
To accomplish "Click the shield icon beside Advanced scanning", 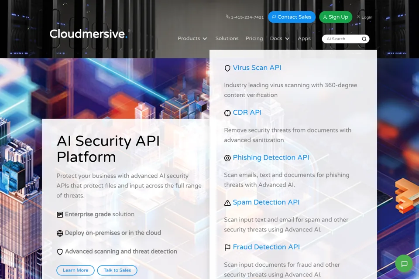I will 60,252.
